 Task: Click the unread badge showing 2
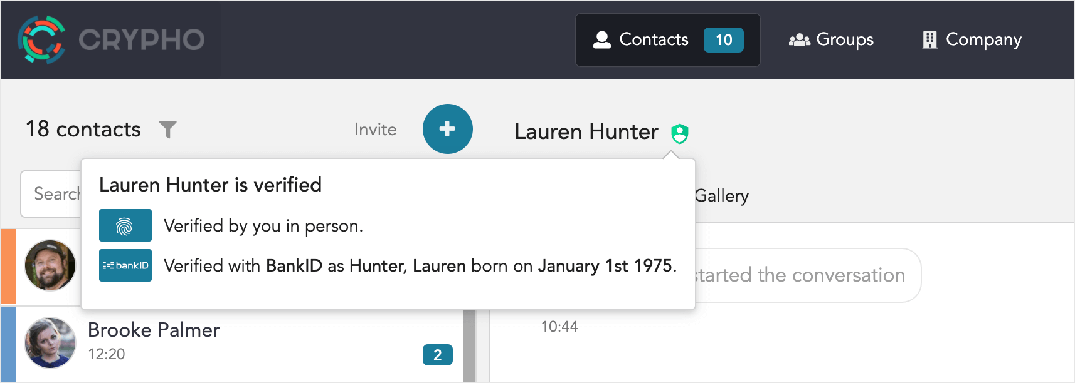coord(438,355)
